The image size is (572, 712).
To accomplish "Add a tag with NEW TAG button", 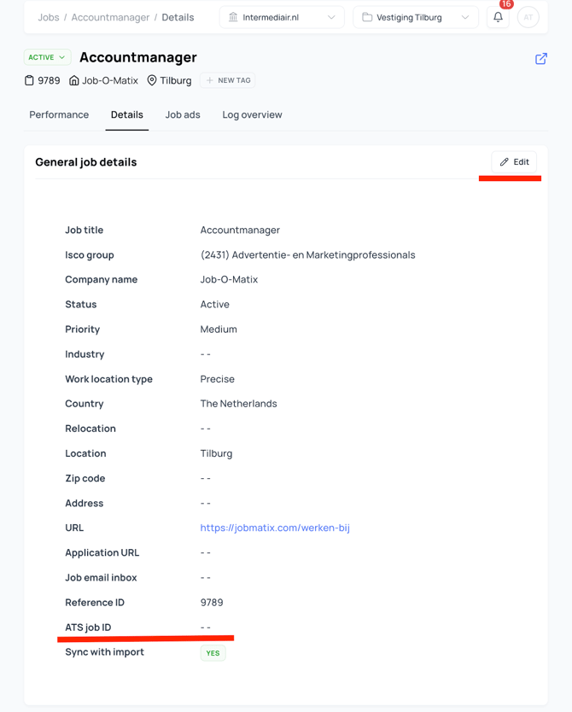I will [228, 80].
